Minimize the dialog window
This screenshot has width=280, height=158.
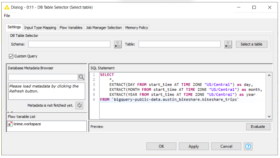point(238,7)
